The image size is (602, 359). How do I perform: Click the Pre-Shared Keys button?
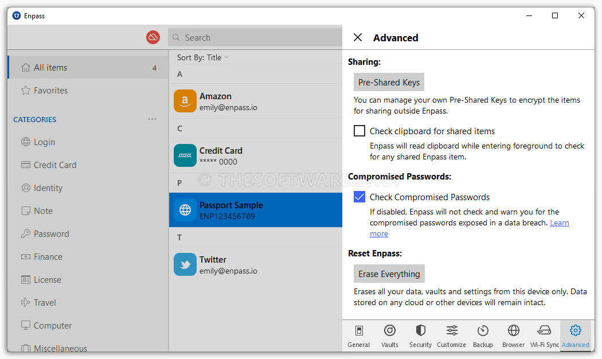coord(389,82)
